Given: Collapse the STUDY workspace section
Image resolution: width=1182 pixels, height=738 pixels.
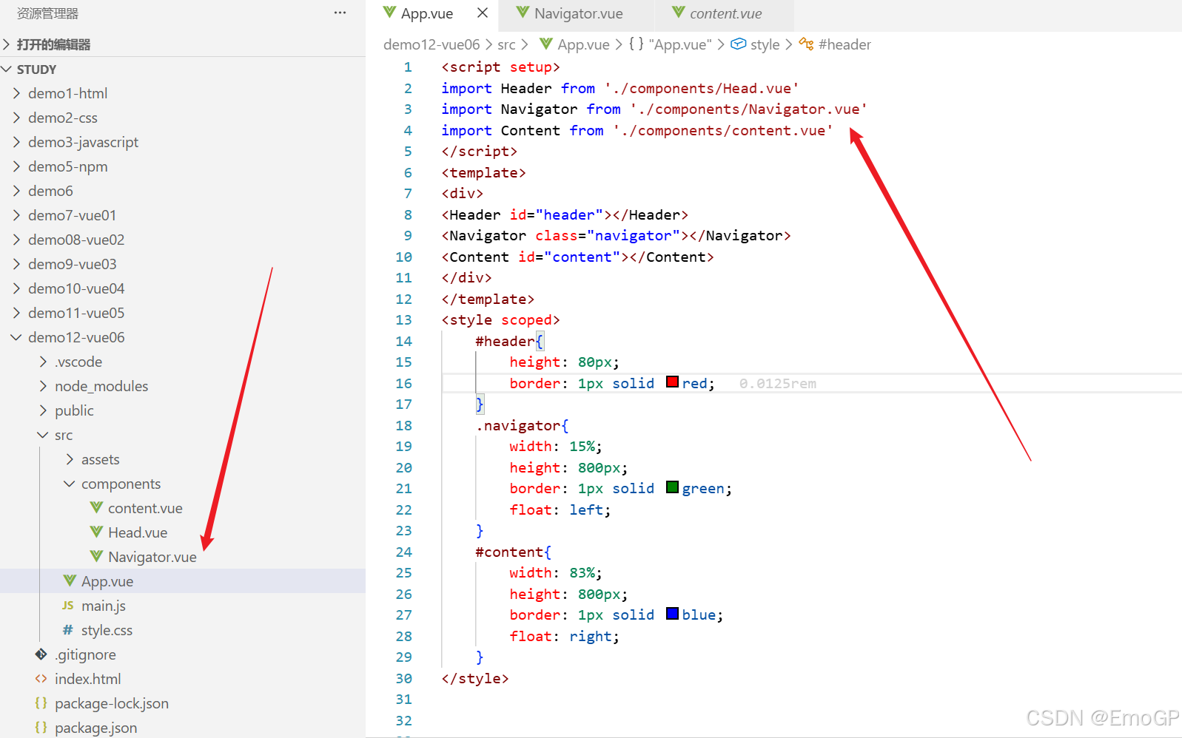Looking at the screenshot, I should pyautogui.click(x=7, y=69).
